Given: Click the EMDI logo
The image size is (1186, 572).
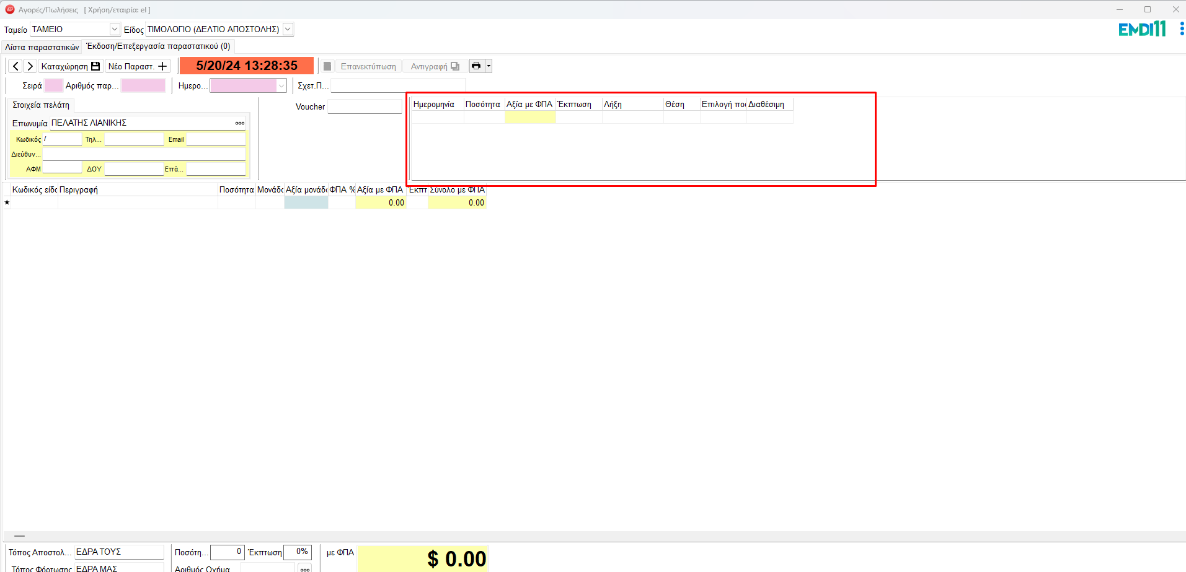Looking at the screenshot, I should tap(1142, 29).
